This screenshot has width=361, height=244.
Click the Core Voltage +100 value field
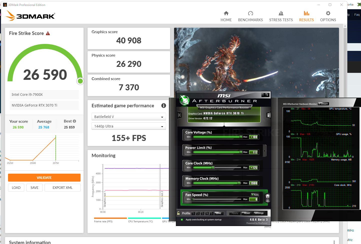click(x=254, y=137)
